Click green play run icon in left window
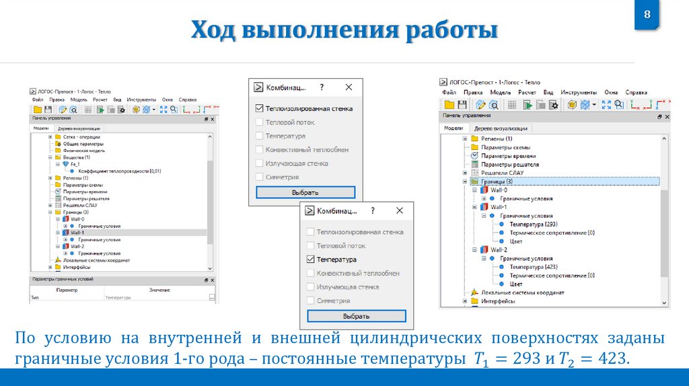Screen dimensions: 689x386 pos(101,110)
